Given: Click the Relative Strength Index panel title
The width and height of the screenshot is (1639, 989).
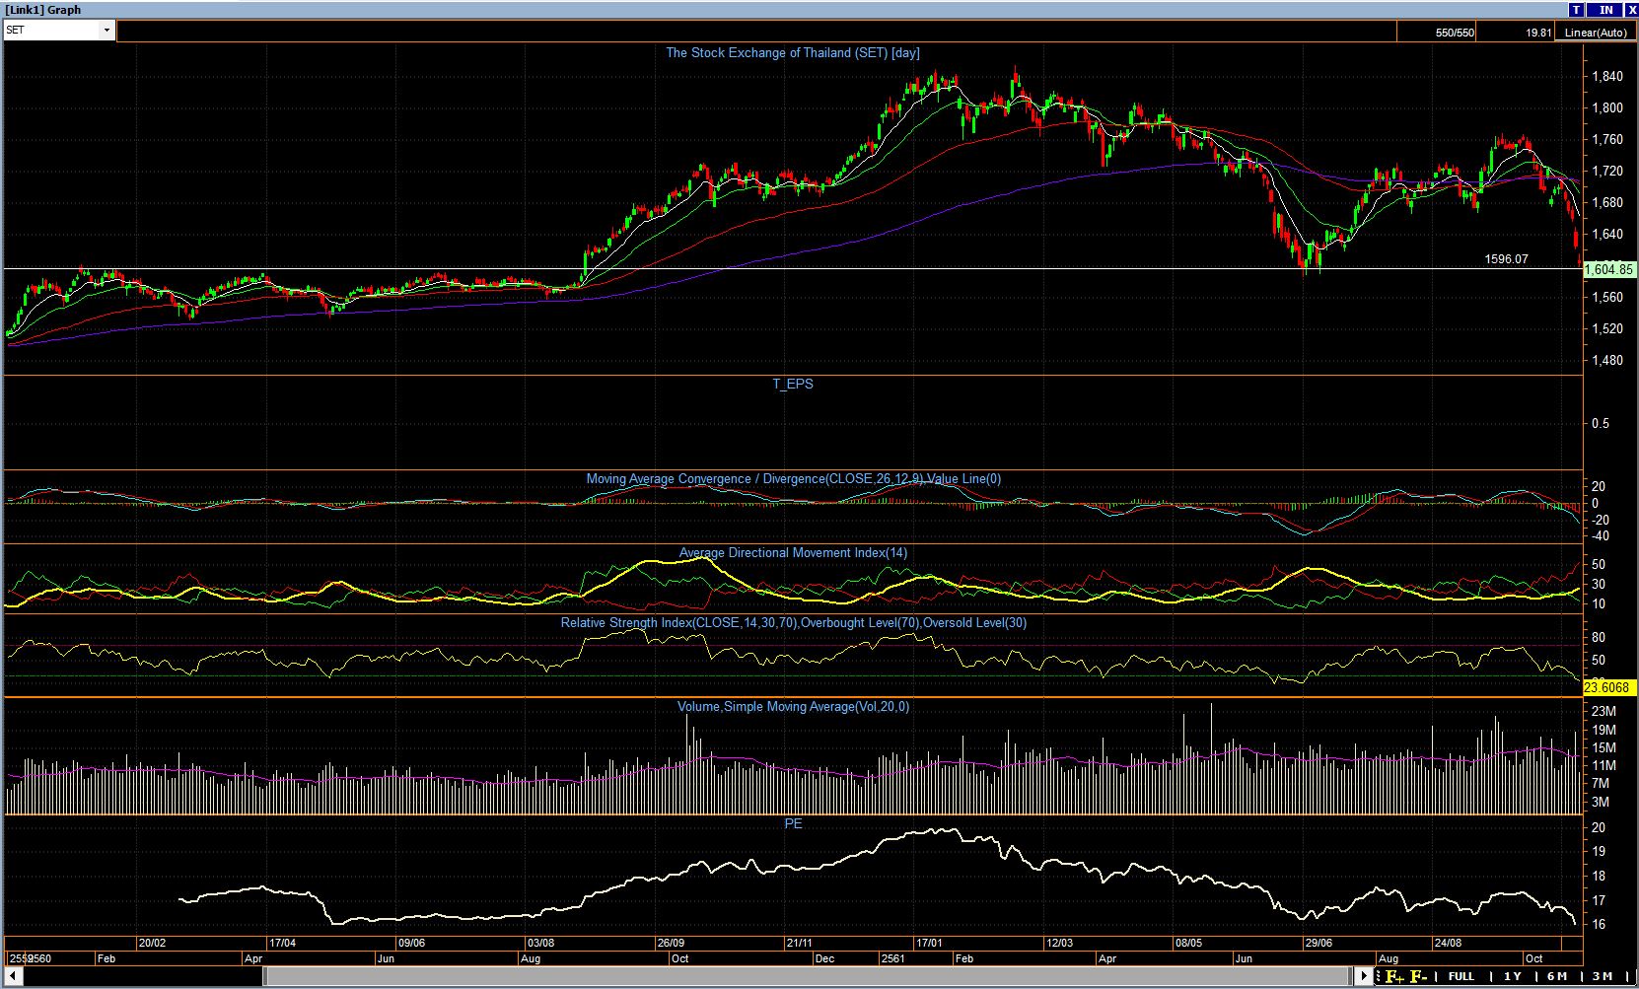Looking at the screenshot, I should [x=793, y=623].
